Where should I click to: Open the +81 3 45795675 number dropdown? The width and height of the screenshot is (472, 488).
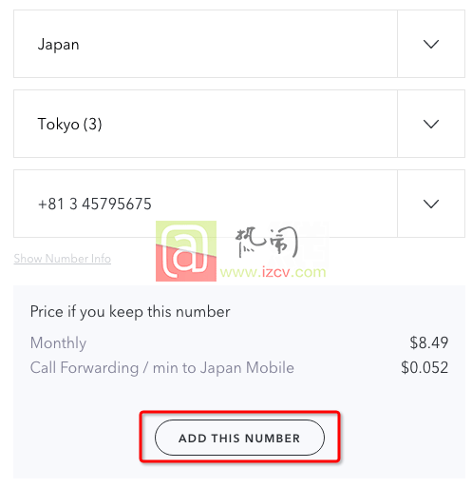239,204
